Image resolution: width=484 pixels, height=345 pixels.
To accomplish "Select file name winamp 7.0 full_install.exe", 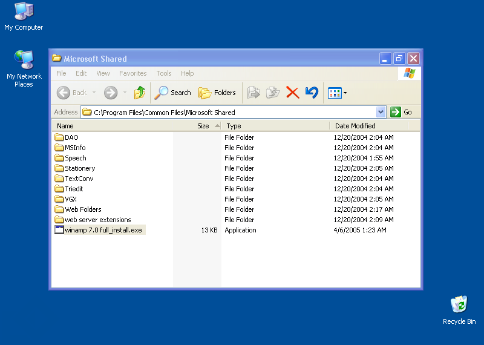I will 103,230.
